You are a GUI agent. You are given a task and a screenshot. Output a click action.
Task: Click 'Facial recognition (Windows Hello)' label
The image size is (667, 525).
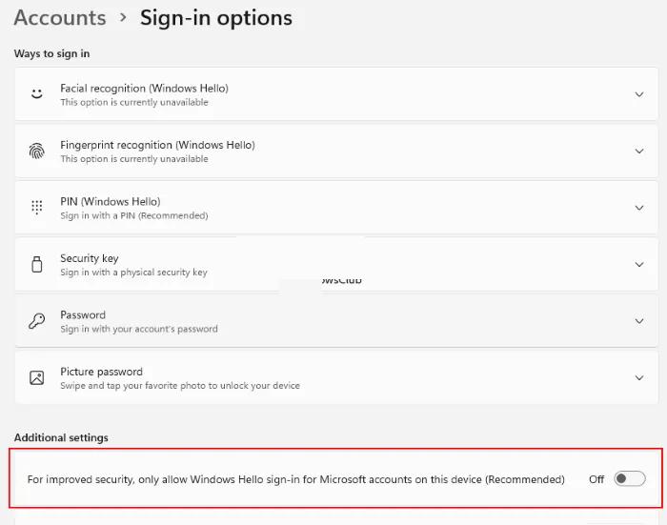coord(144,88)
